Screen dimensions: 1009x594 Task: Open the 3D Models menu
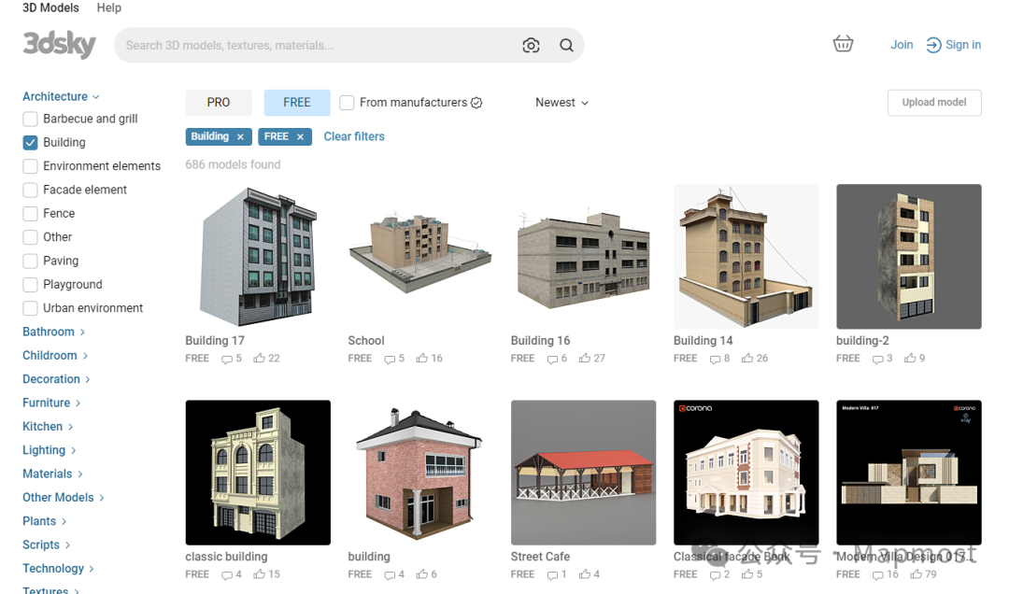click(50, 7)
